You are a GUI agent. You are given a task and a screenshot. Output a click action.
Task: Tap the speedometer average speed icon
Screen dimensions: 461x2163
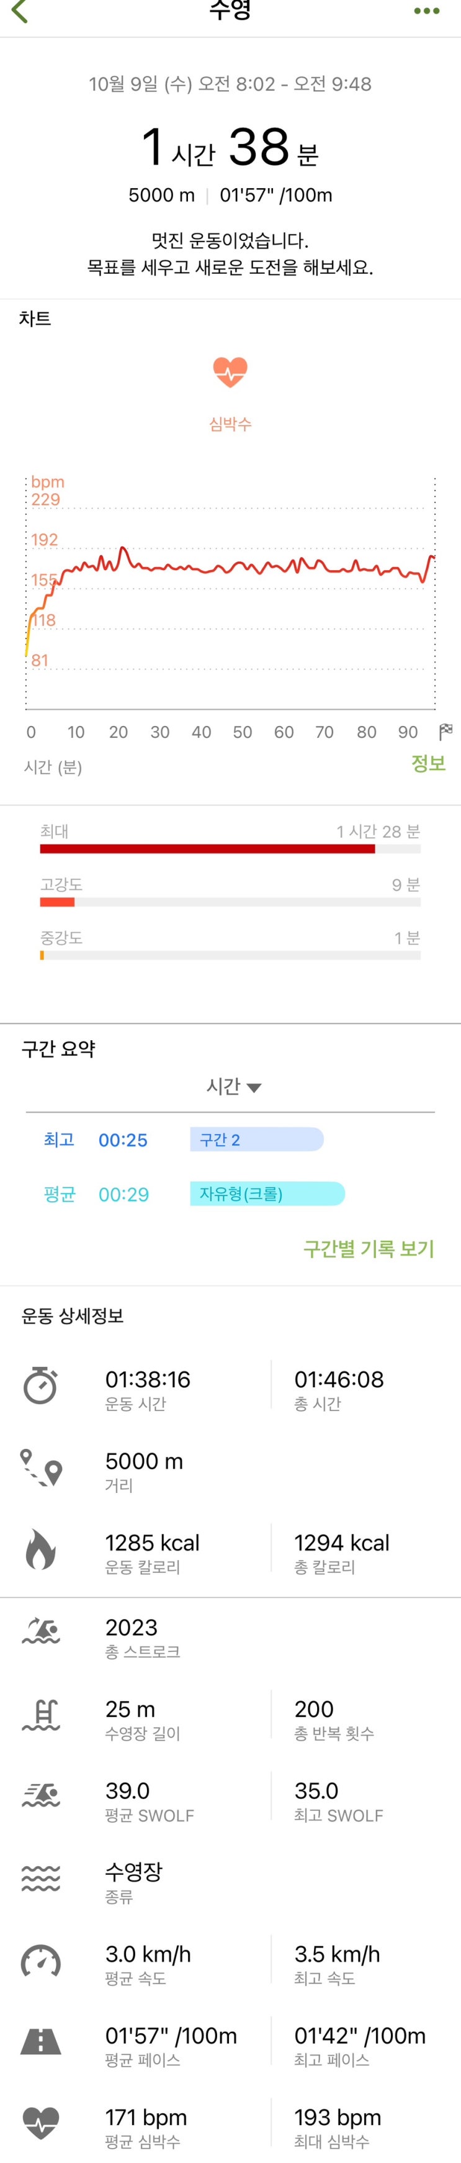pyautogui.click(x=40, y=1961)
